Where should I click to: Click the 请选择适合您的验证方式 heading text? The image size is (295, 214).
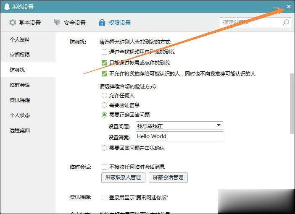(x=128, y=86)
